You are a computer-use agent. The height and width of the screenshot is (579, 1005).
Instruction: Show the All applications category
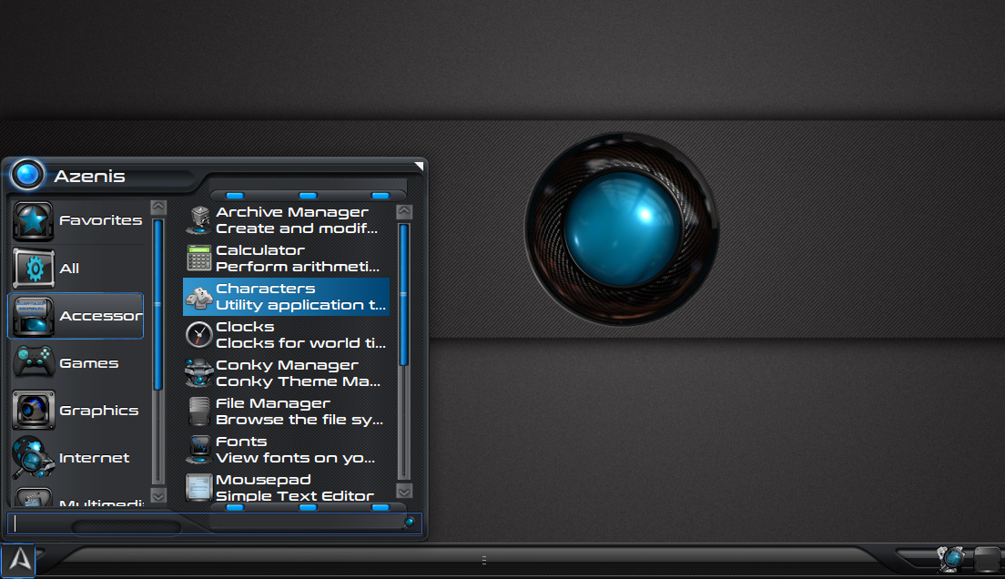tap(77, 269)
